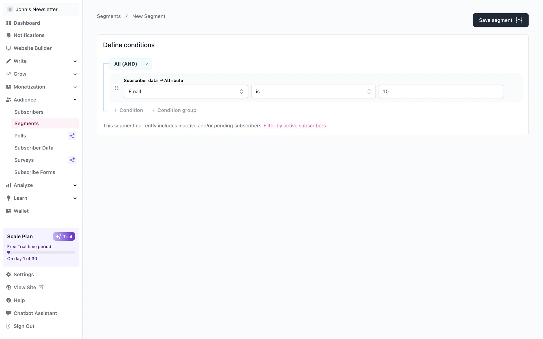Expand the Monetization menu section
The height and width of the screenshot is (339, 543).
point(75,87)
